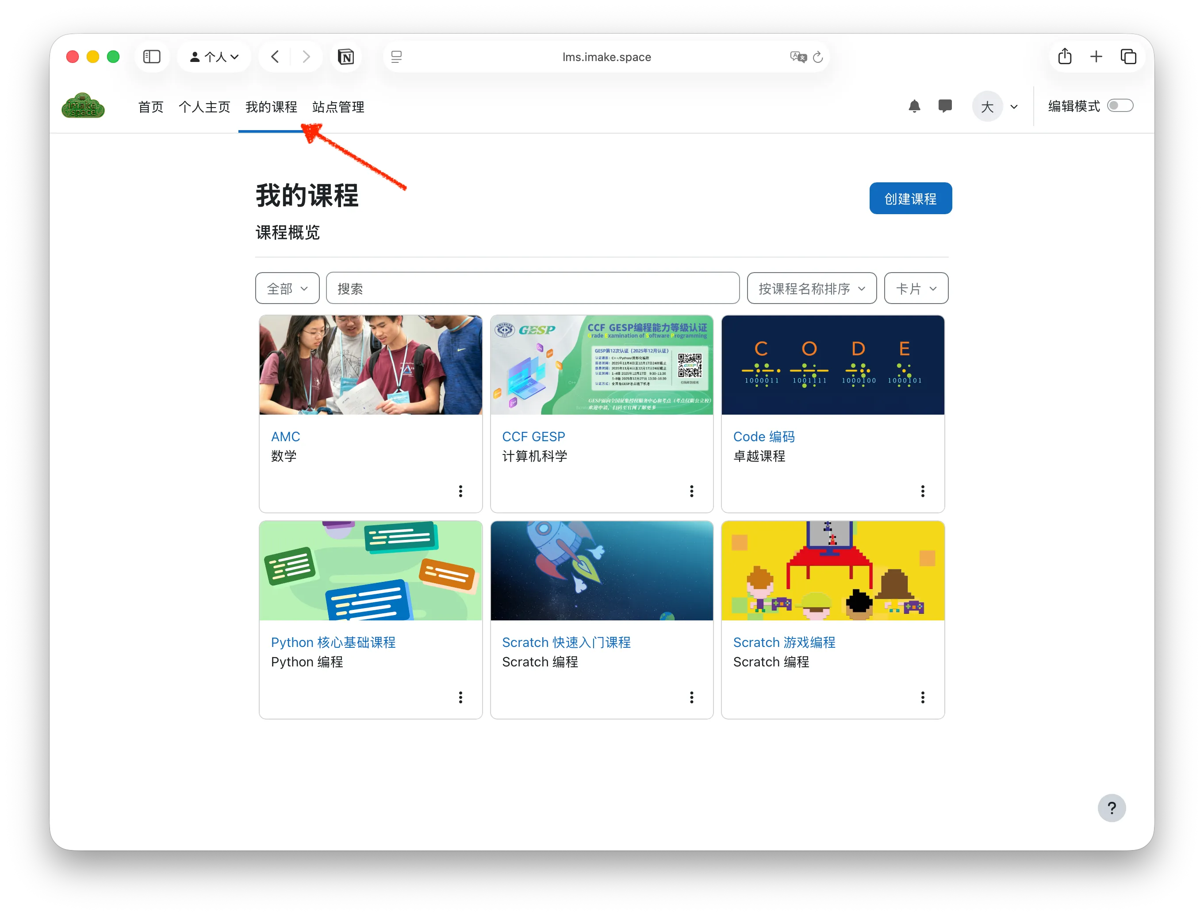Open the AMC card three-dot menu
This screenshot has width=1204, height=916.
point(460,491)
